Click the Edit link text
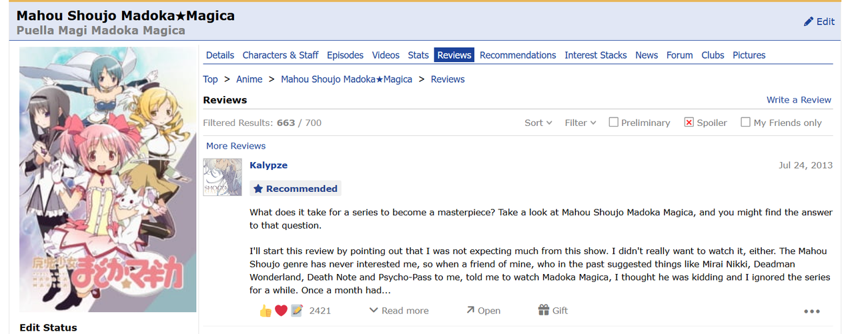The image size is (854, 334). (x=825, y=21)
